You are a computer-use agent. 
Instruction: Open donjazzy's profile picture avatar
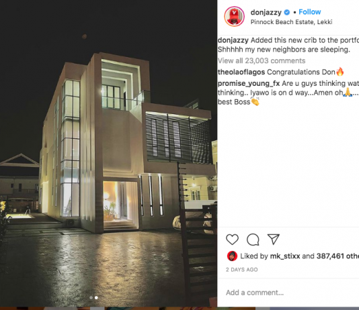click(234, 17)
